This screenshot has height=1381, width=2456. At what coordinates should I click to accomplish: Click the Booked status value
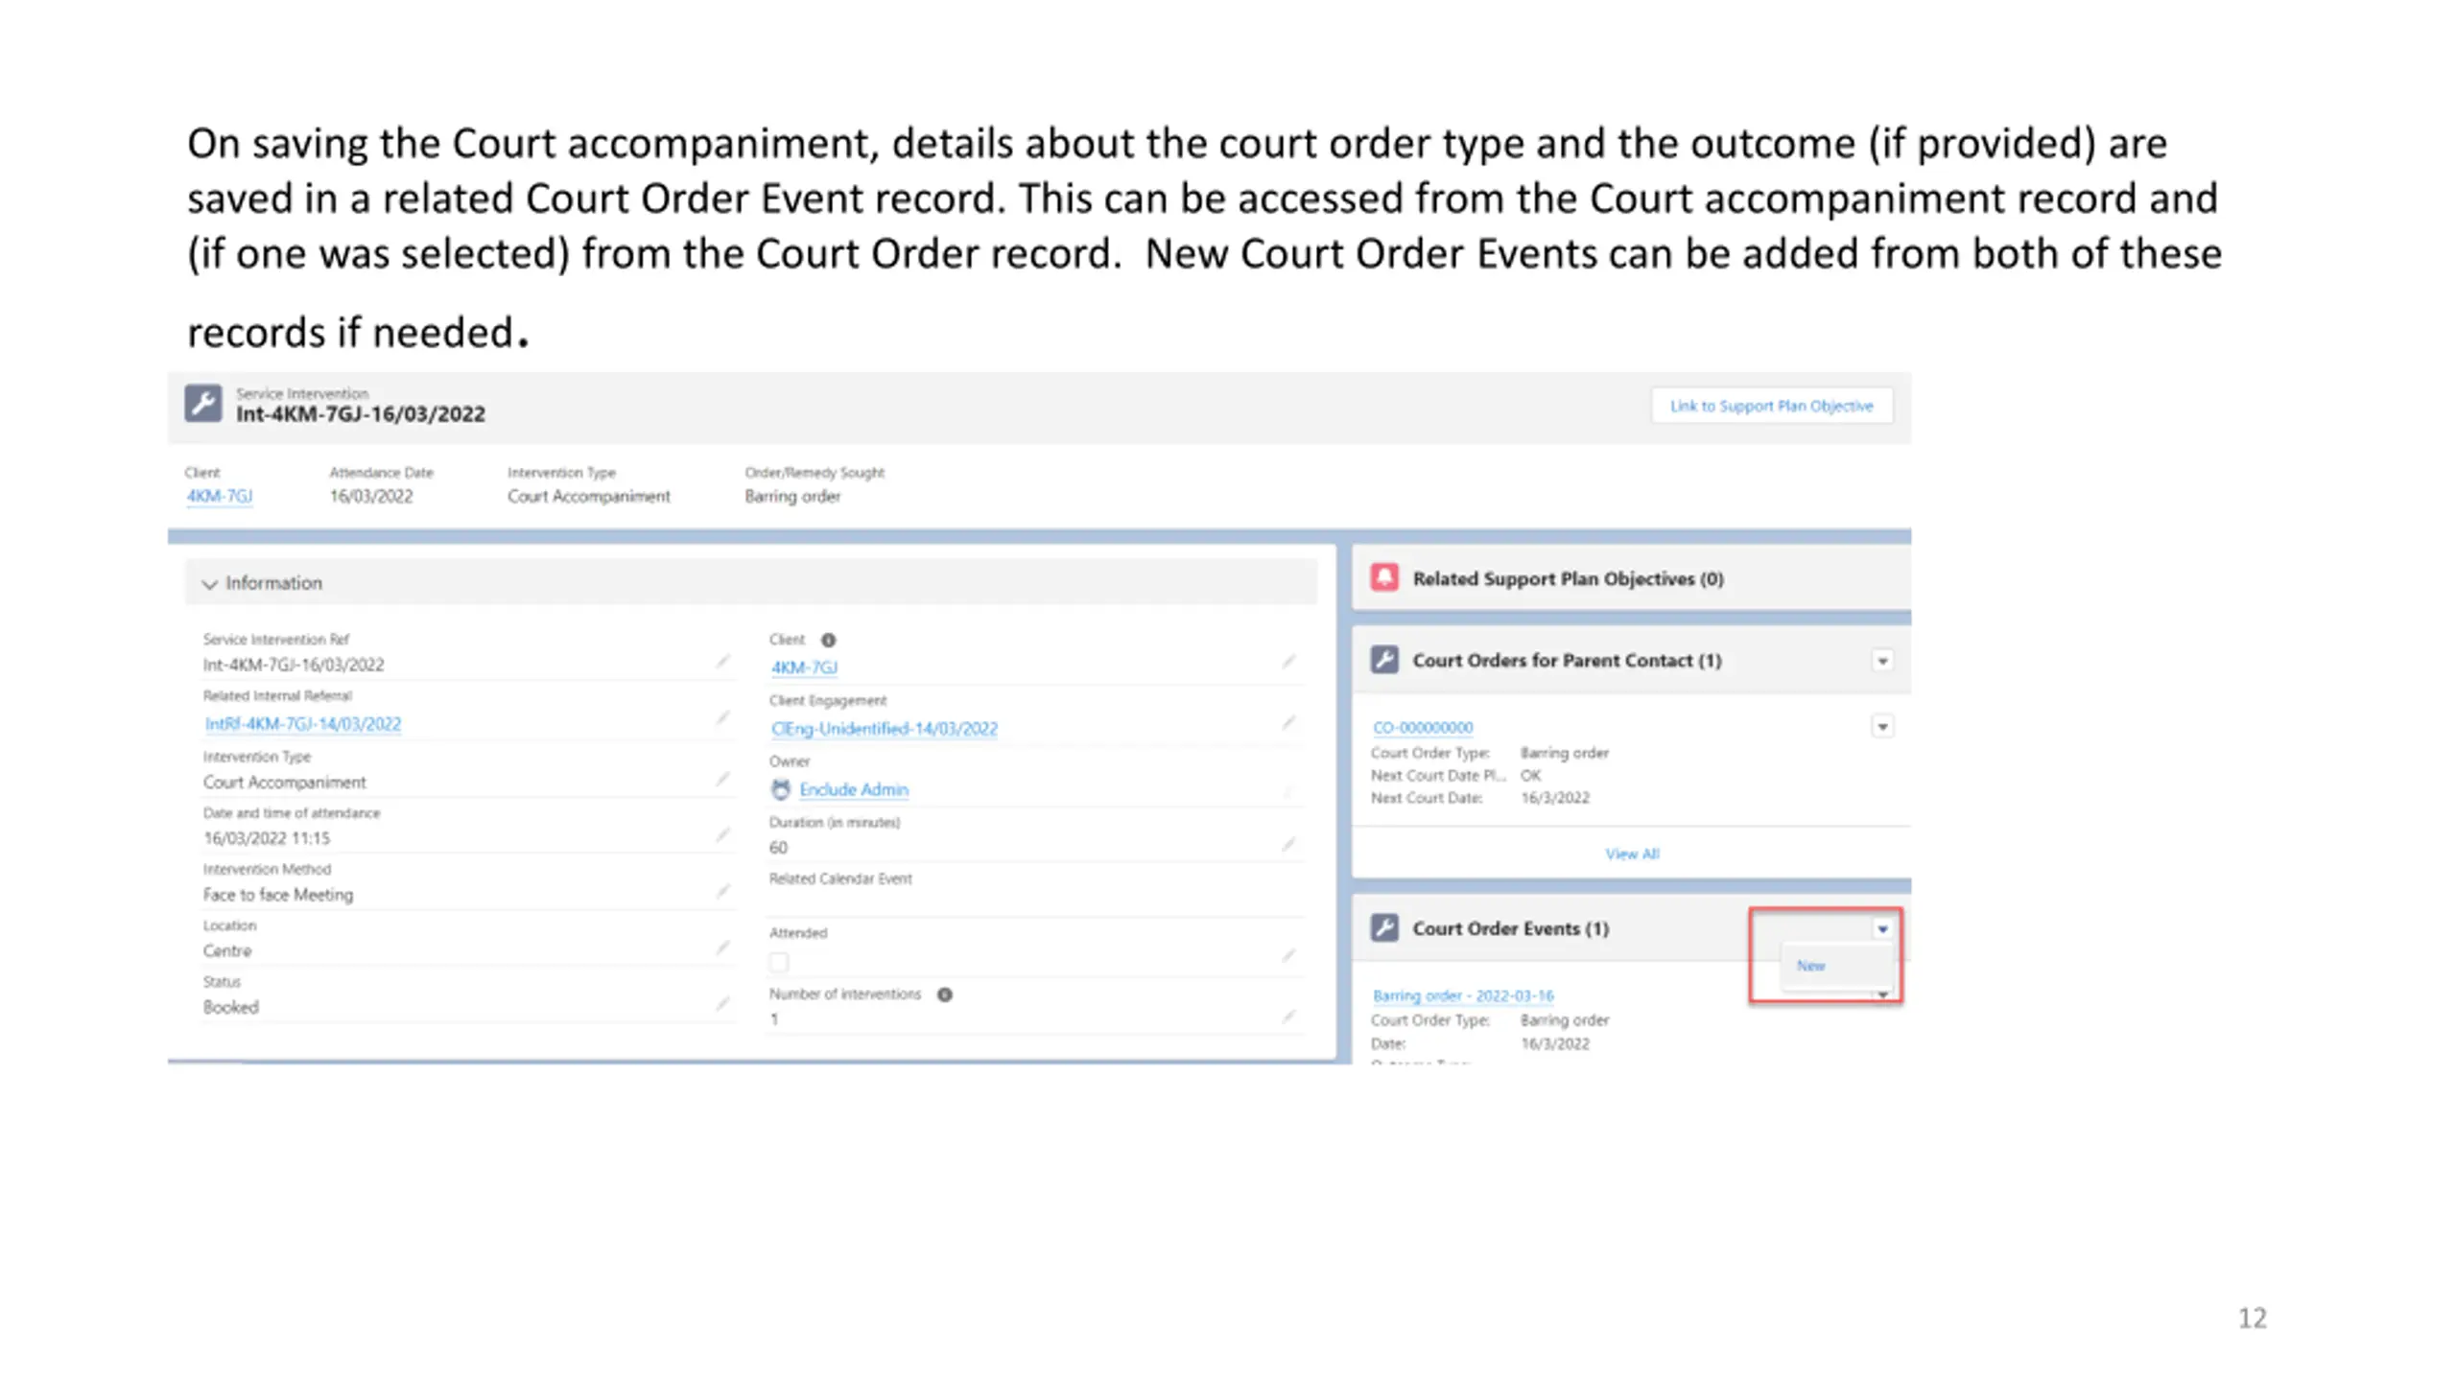230,1007
